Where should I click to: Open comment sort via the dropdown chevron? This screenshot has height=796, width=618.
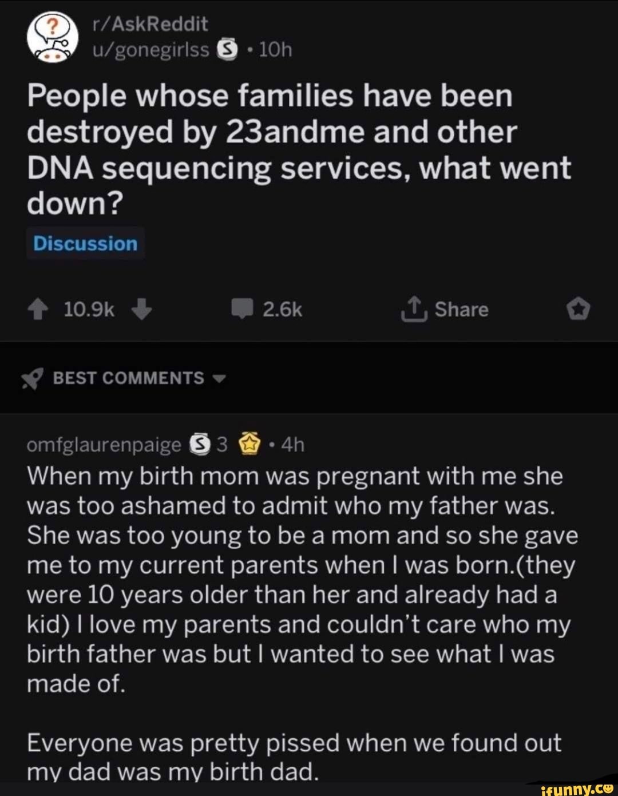pyautogui.click(x=220, y=378)
